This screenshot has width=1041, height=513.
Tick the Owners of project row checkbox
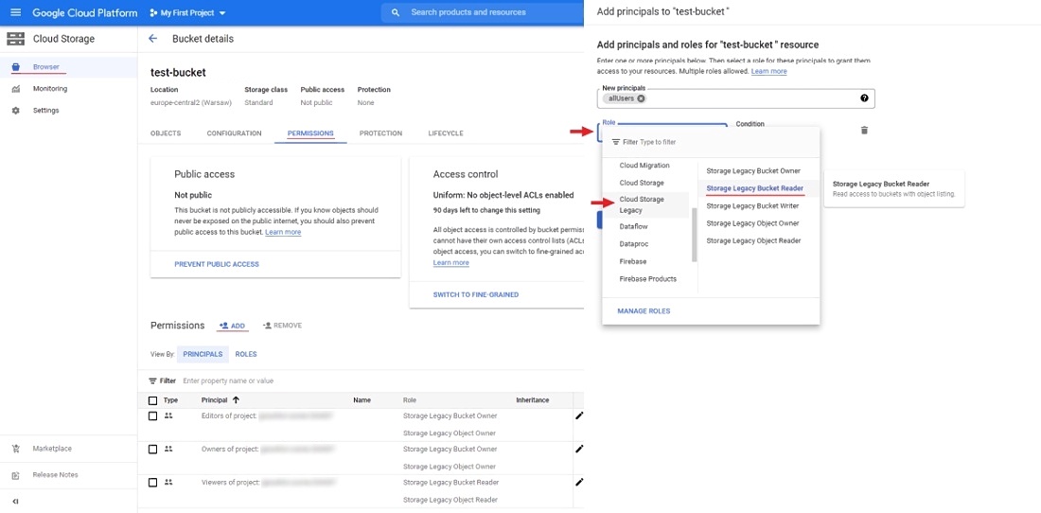click(153, 449)
